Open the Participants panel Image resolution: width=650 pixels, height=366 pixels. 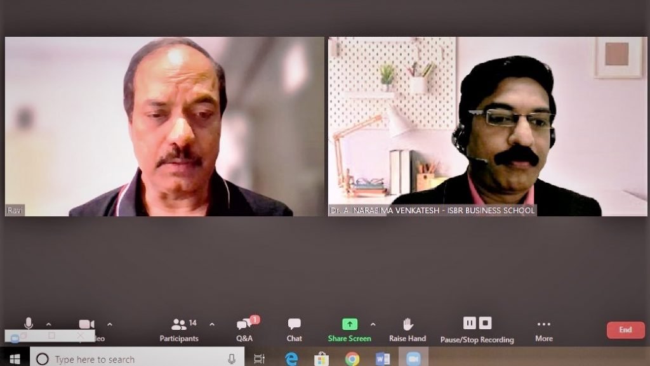[x=179, y=330]
